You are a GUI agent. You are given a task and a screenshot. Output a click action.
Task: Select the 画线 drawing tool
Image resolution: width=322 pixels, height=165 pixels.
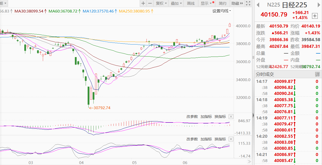point(191,3)
